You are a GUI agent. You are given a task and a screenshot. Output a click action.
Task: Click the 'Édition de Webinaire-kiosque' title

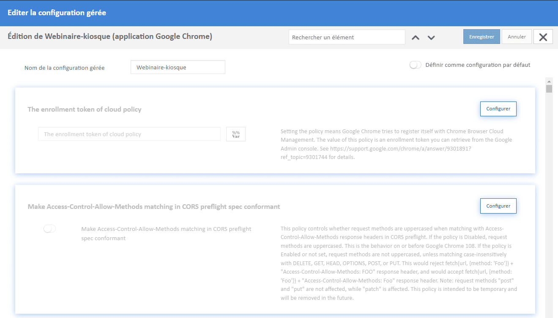coord(110,36)
